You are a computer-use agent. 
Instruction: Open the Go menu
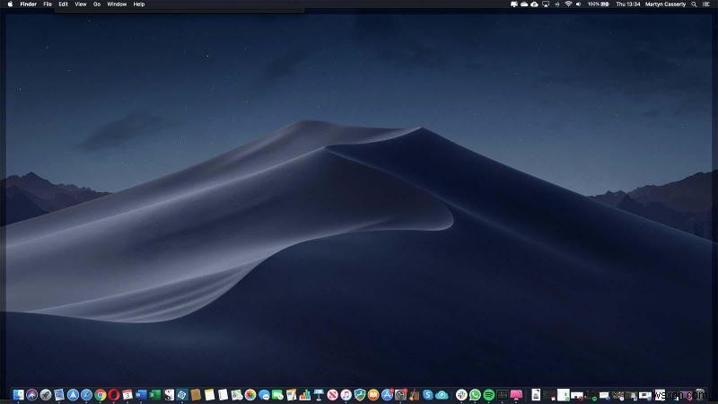(97, 4)
